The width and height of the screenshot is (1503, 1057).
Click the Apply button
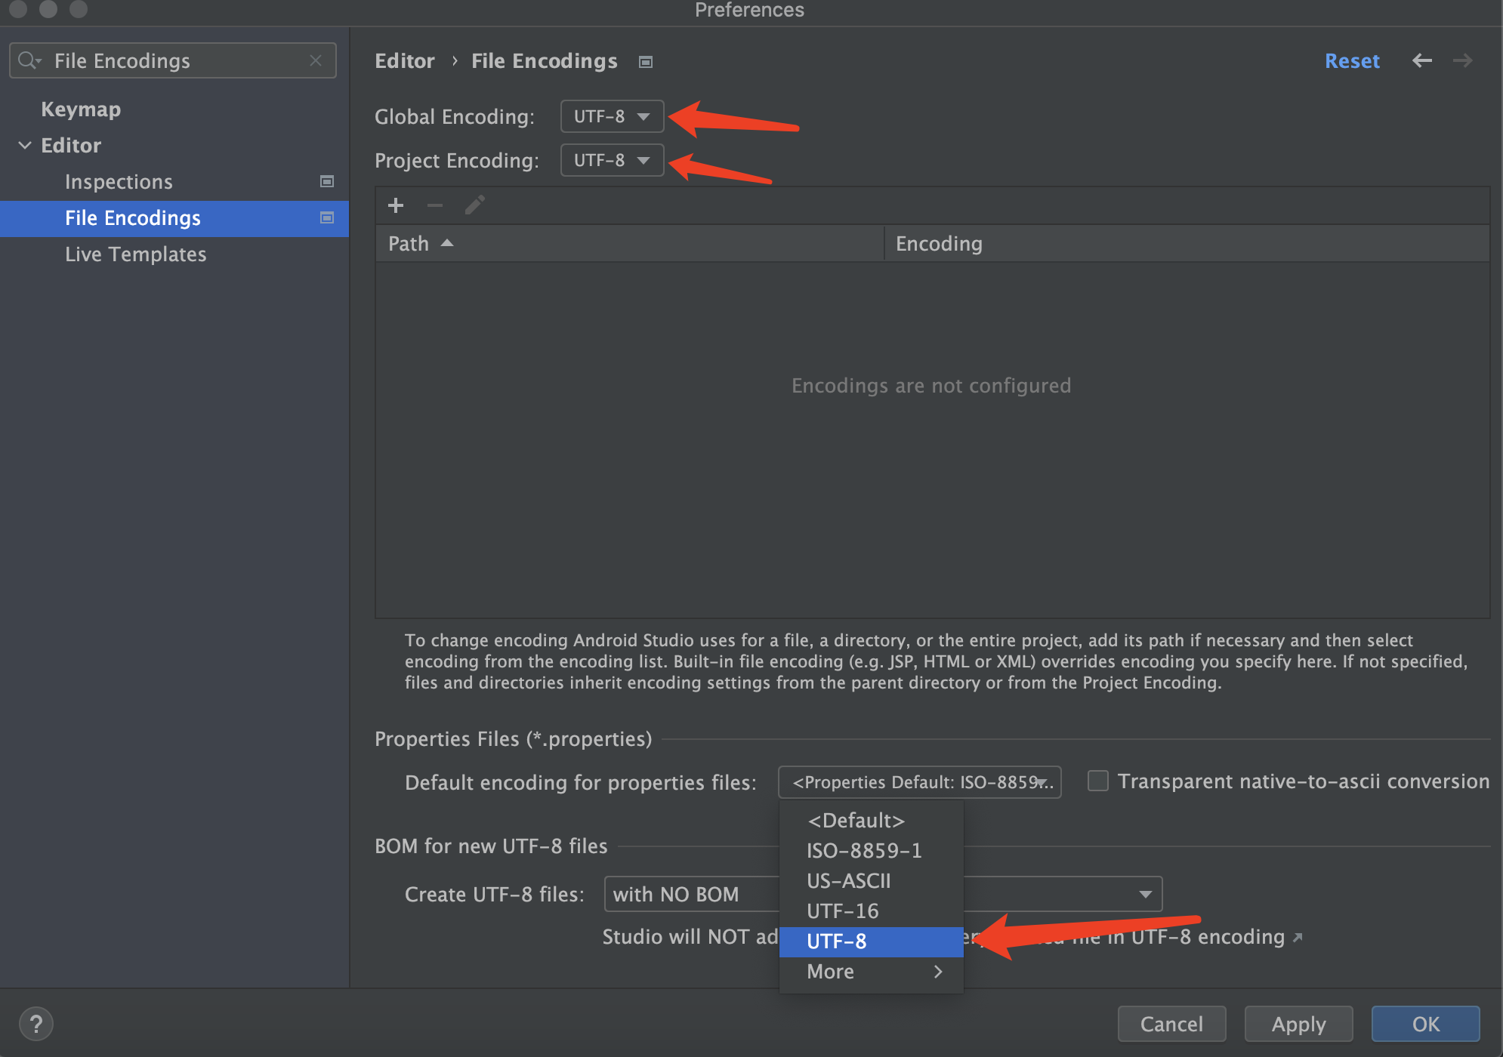tap(1298, 1024)
